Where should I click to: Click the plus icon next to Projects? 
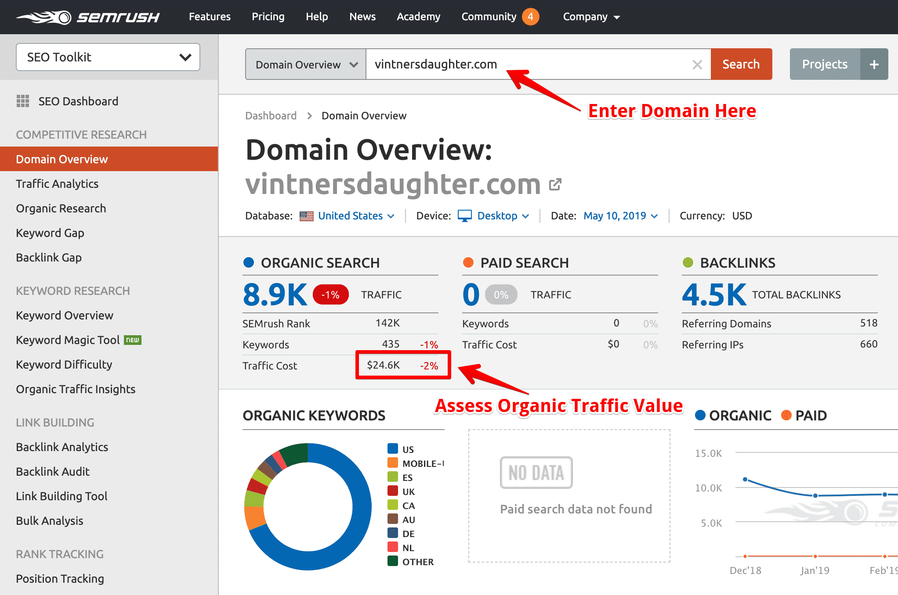pyautogui.click(x=874, y=65)
